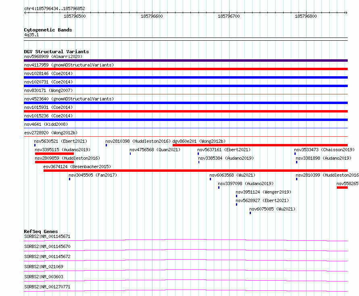Click nsv2809859 (Huddleston2016) label
The width and height of the screenshot is (359, 296).
click(x=67, y=158)
